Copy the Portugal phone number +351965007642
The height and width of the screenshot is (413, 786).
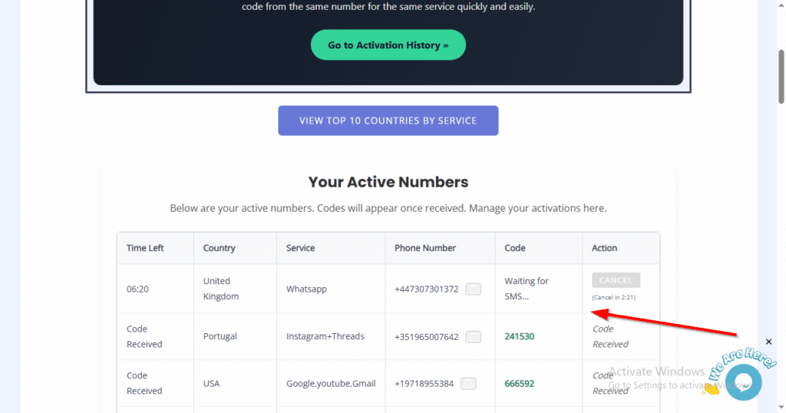pyautogui.click(x=474, y=336)
